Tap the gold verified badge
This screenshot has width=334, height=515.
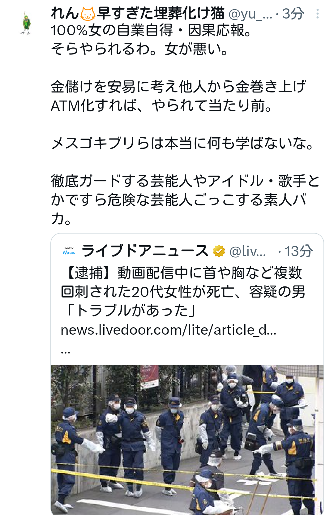219,251
